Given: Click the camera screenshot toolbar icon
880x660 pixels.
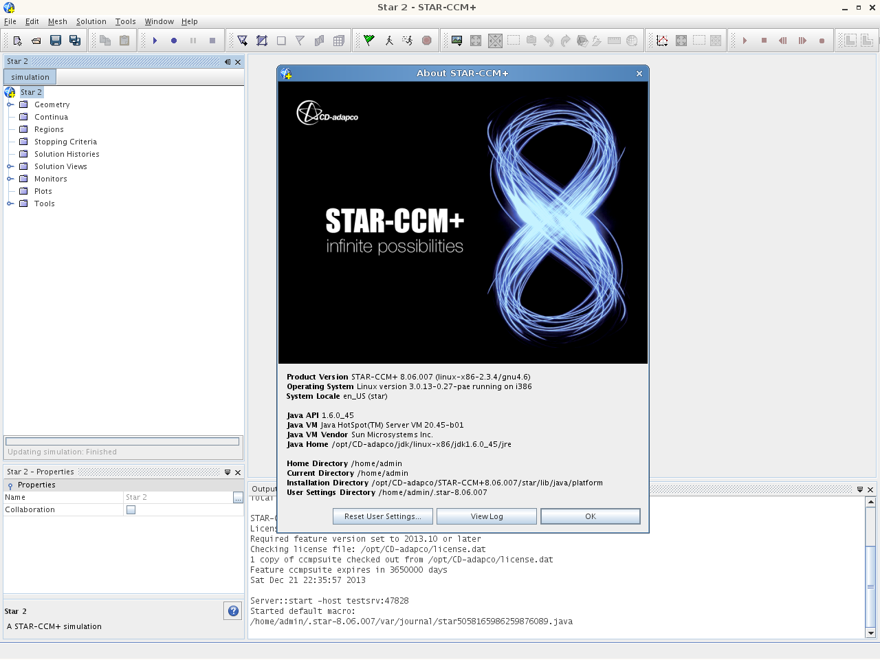Looking at the screenshot, I should pos(531,41).
